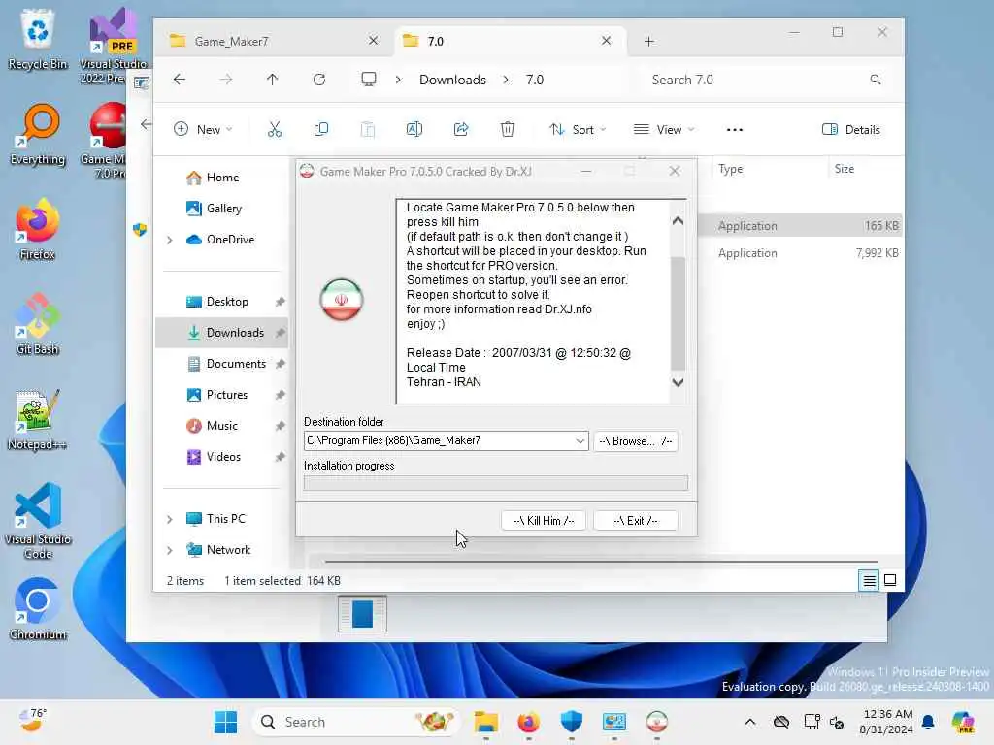Go up one folder level
Screen dimensions: 994x745
click(x=273, y=80)
